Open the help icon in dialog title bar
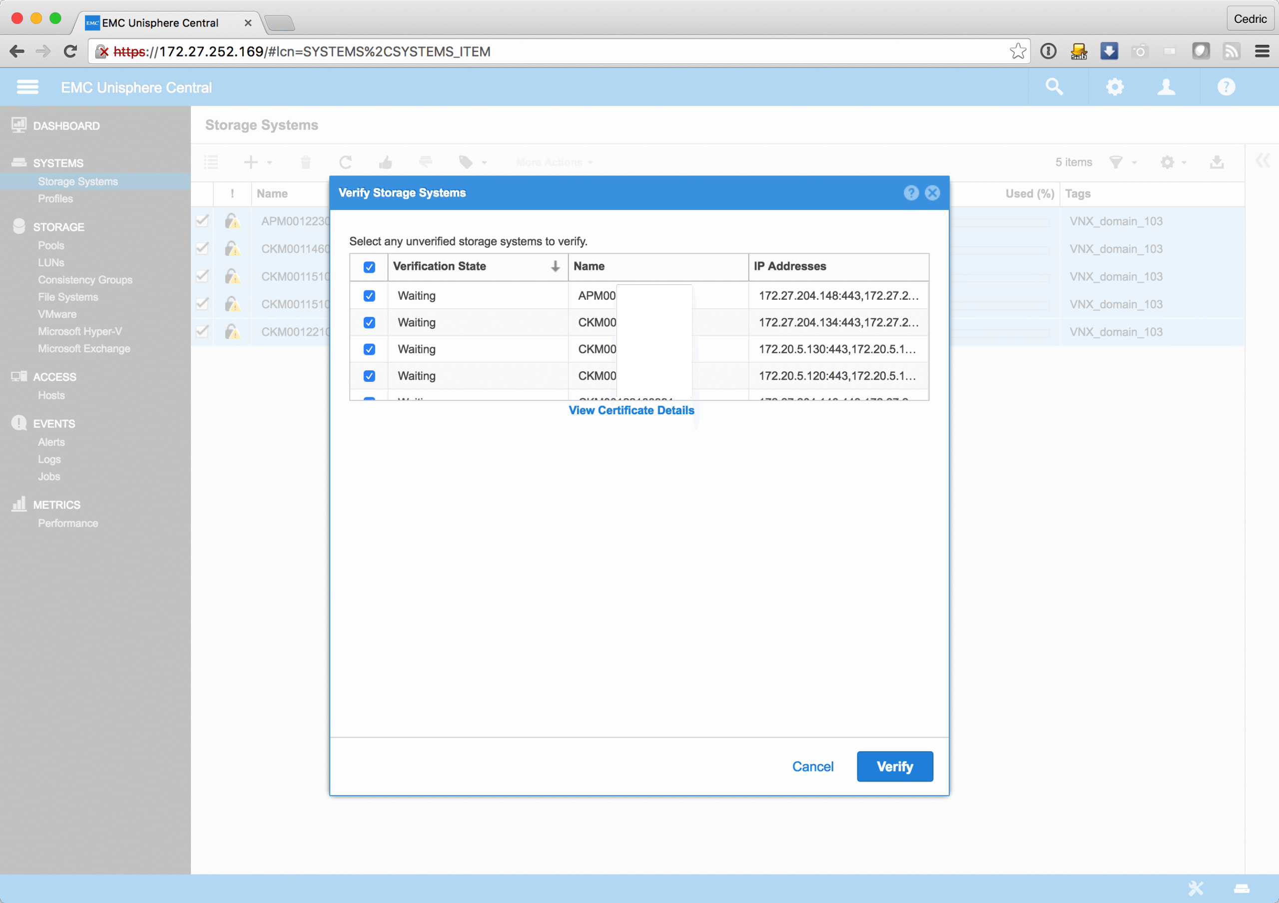1279x903 pixels. pyautogui.click(x=911, y=193)
